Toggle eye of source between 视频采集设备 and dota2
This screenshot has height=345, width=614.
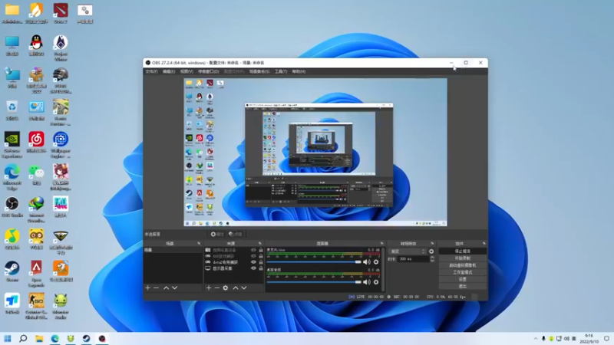[x=253, y=256]
